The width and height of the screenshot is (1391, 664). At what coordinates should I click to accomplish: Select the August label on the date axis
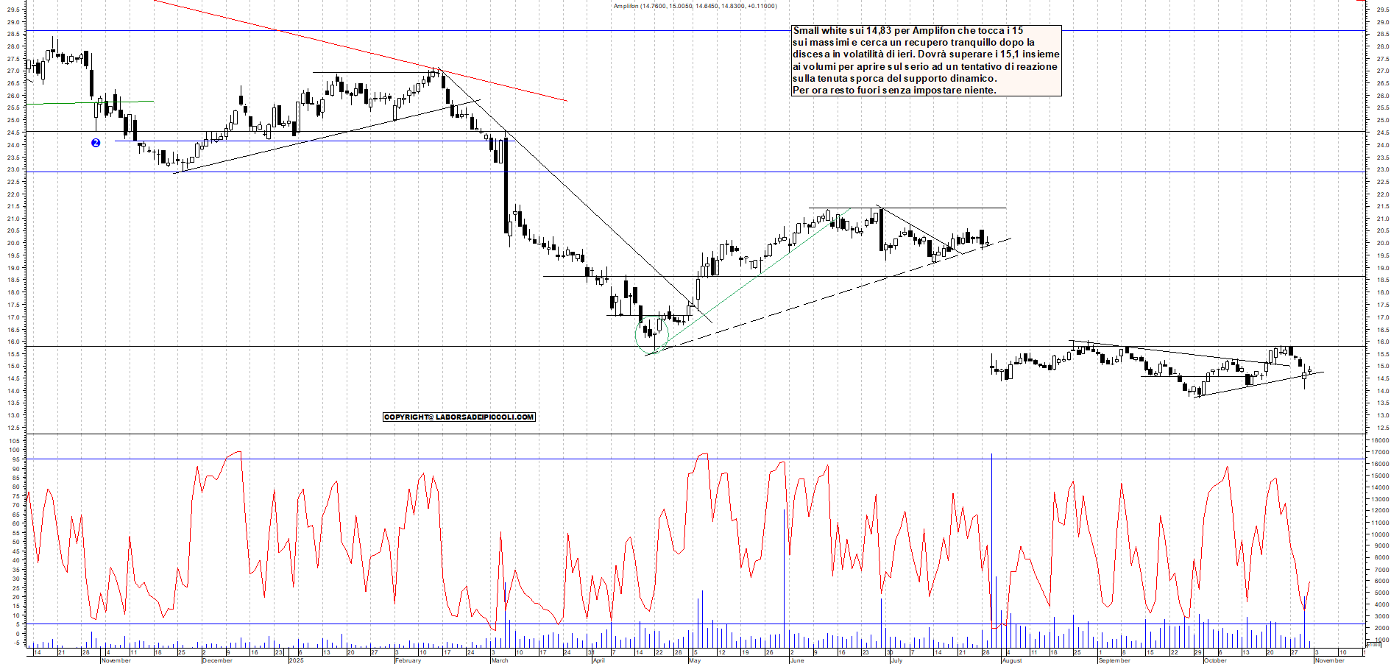[x=1010, y=660]
